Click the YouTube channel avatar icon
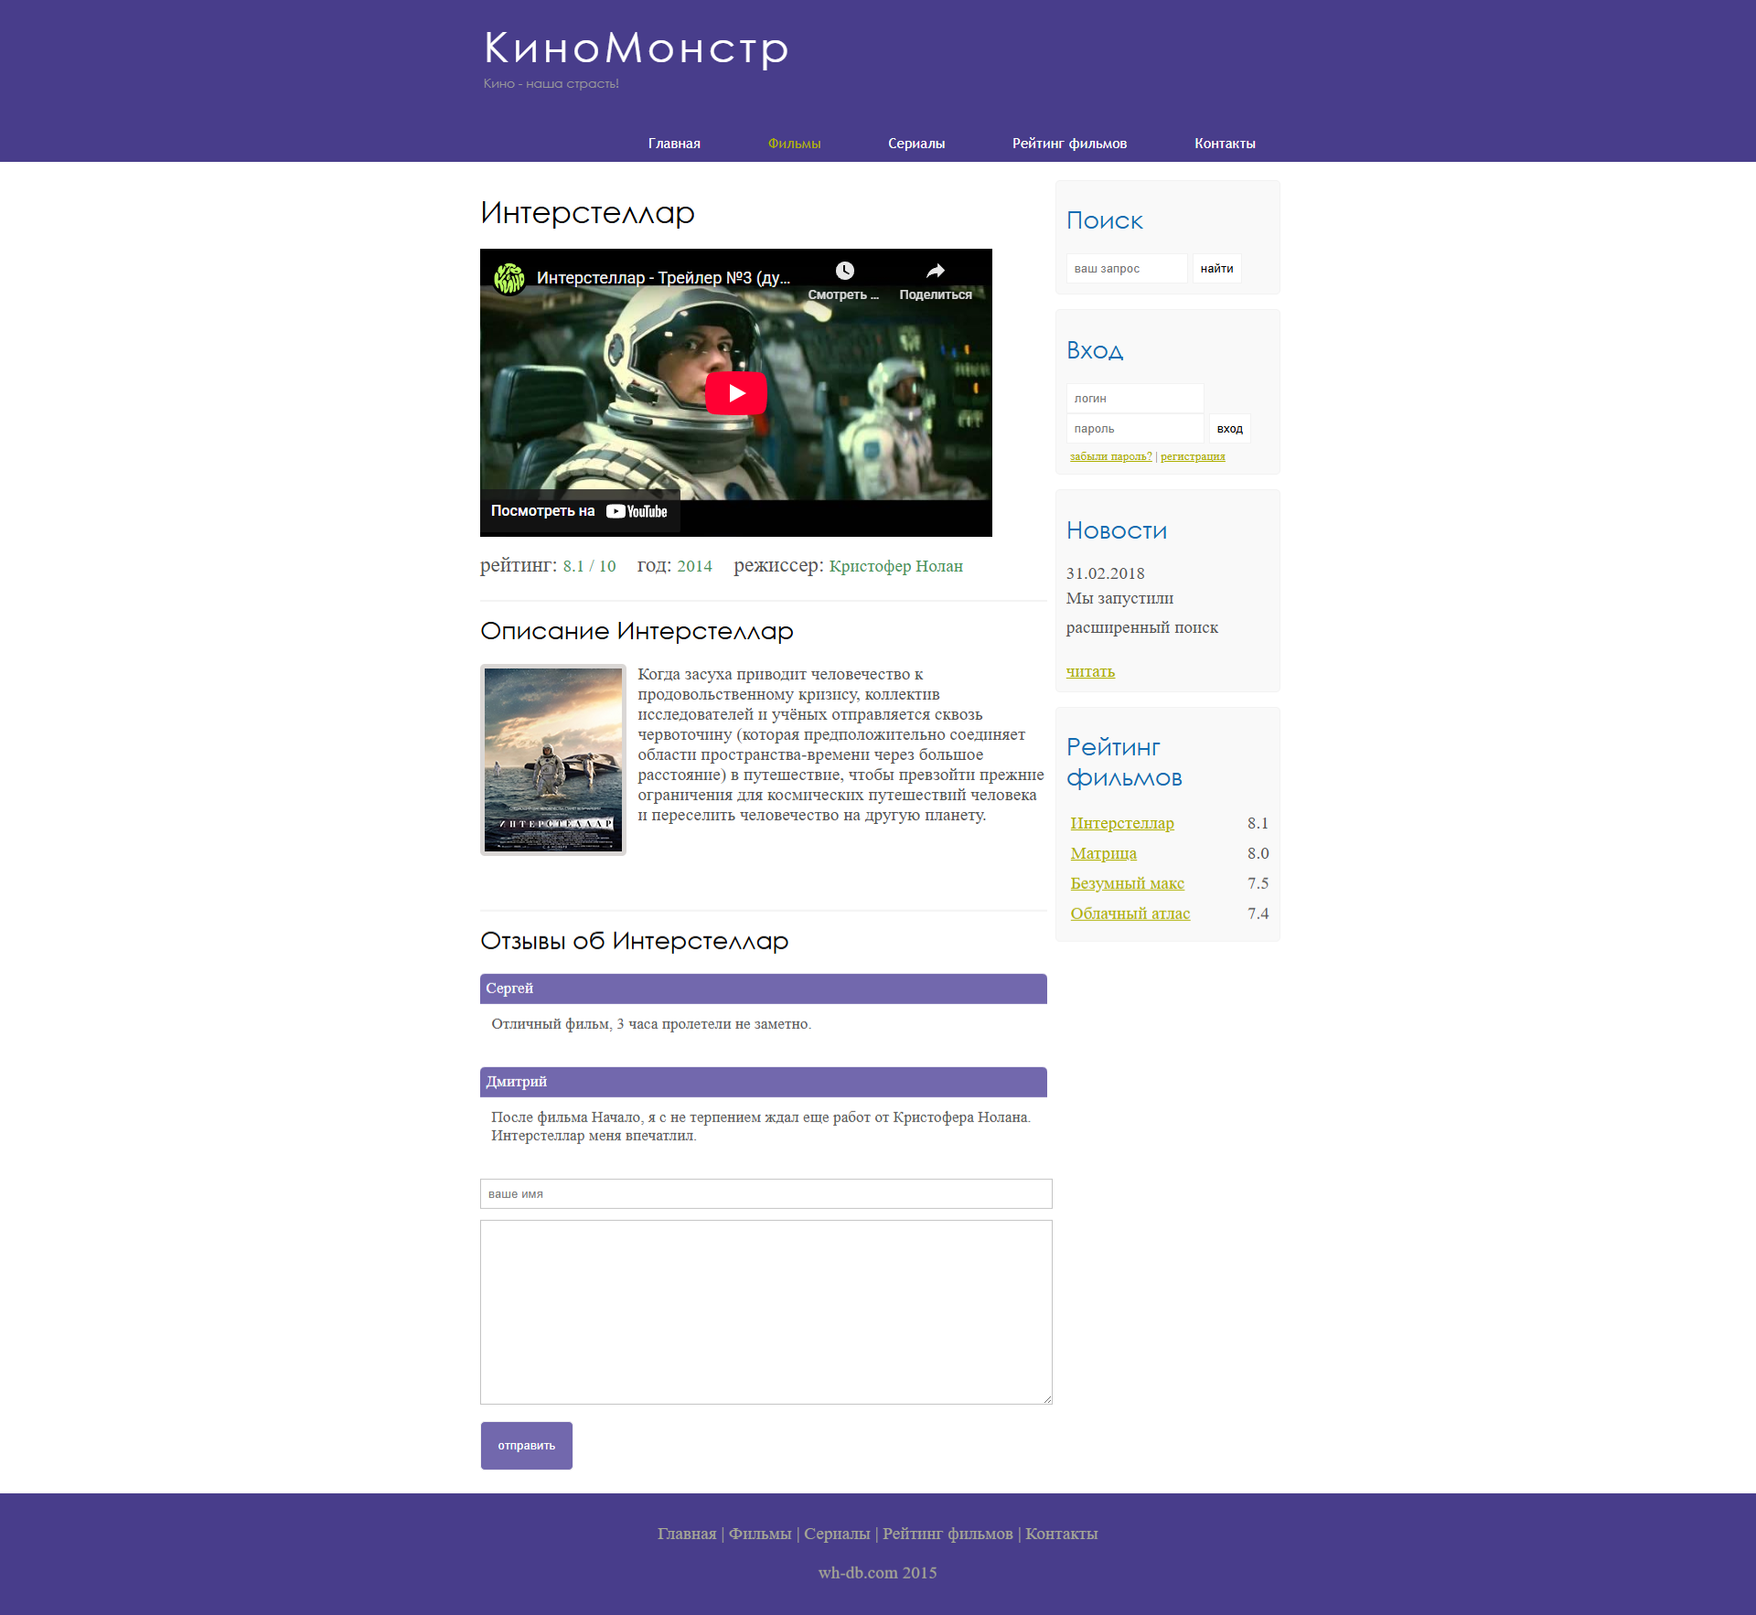The width and height of the screenshot is (1756, 1615). [x=509, y=277]
